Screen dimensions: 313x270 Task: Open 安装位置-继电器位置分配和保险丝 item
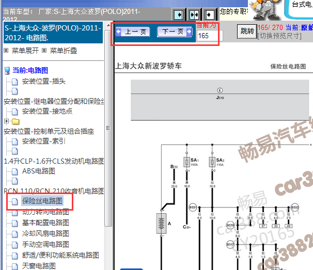pyautogui.click(x=54, y=101)
